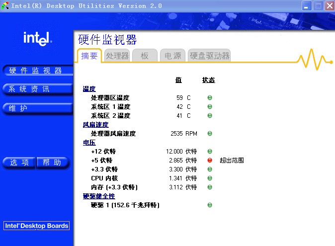Screen dimensions: 335x246
Task: Click the 超出范围 warning text
Action: 232,161
